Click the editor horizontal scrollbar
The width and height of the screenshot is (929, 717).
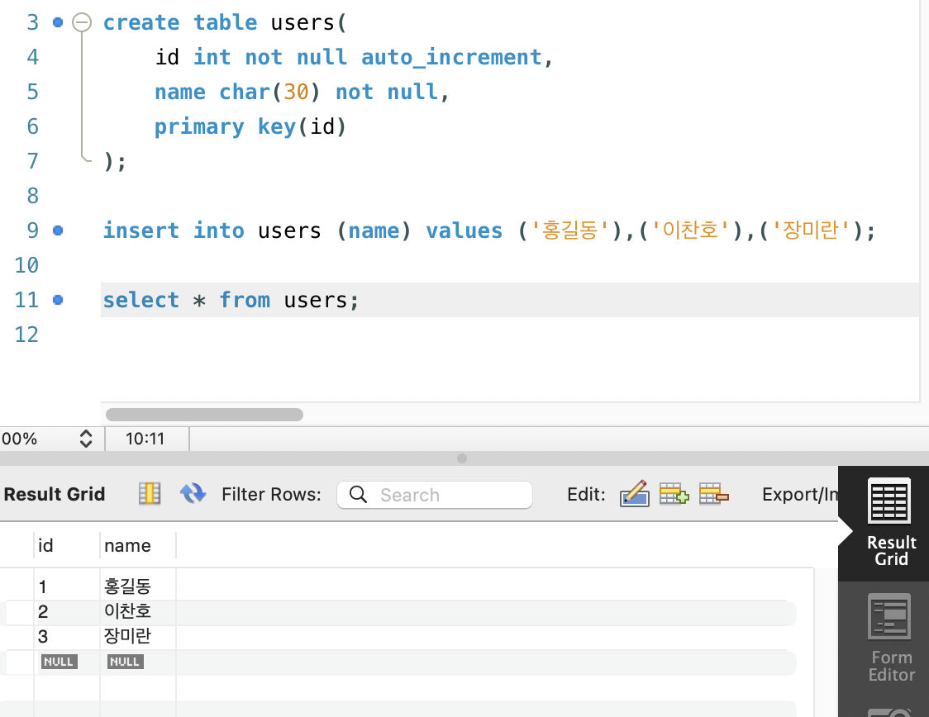point(204,415)
